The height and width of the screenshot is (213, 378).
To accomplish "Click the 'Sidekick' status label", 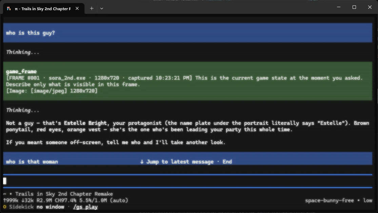I will coord(21,207).
